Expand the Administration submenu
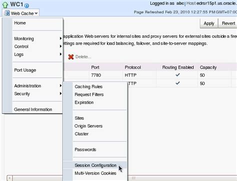The image size is (237, 181). [x=38, y=86]
